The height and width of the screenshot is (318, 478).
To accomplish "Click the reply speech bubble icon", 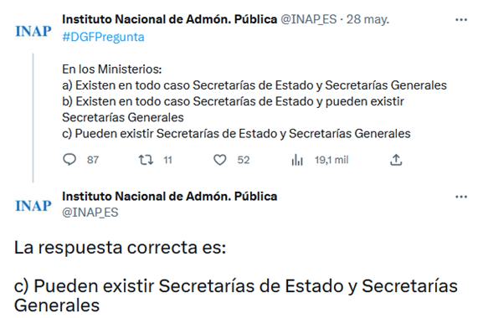I will click(69, 159).
